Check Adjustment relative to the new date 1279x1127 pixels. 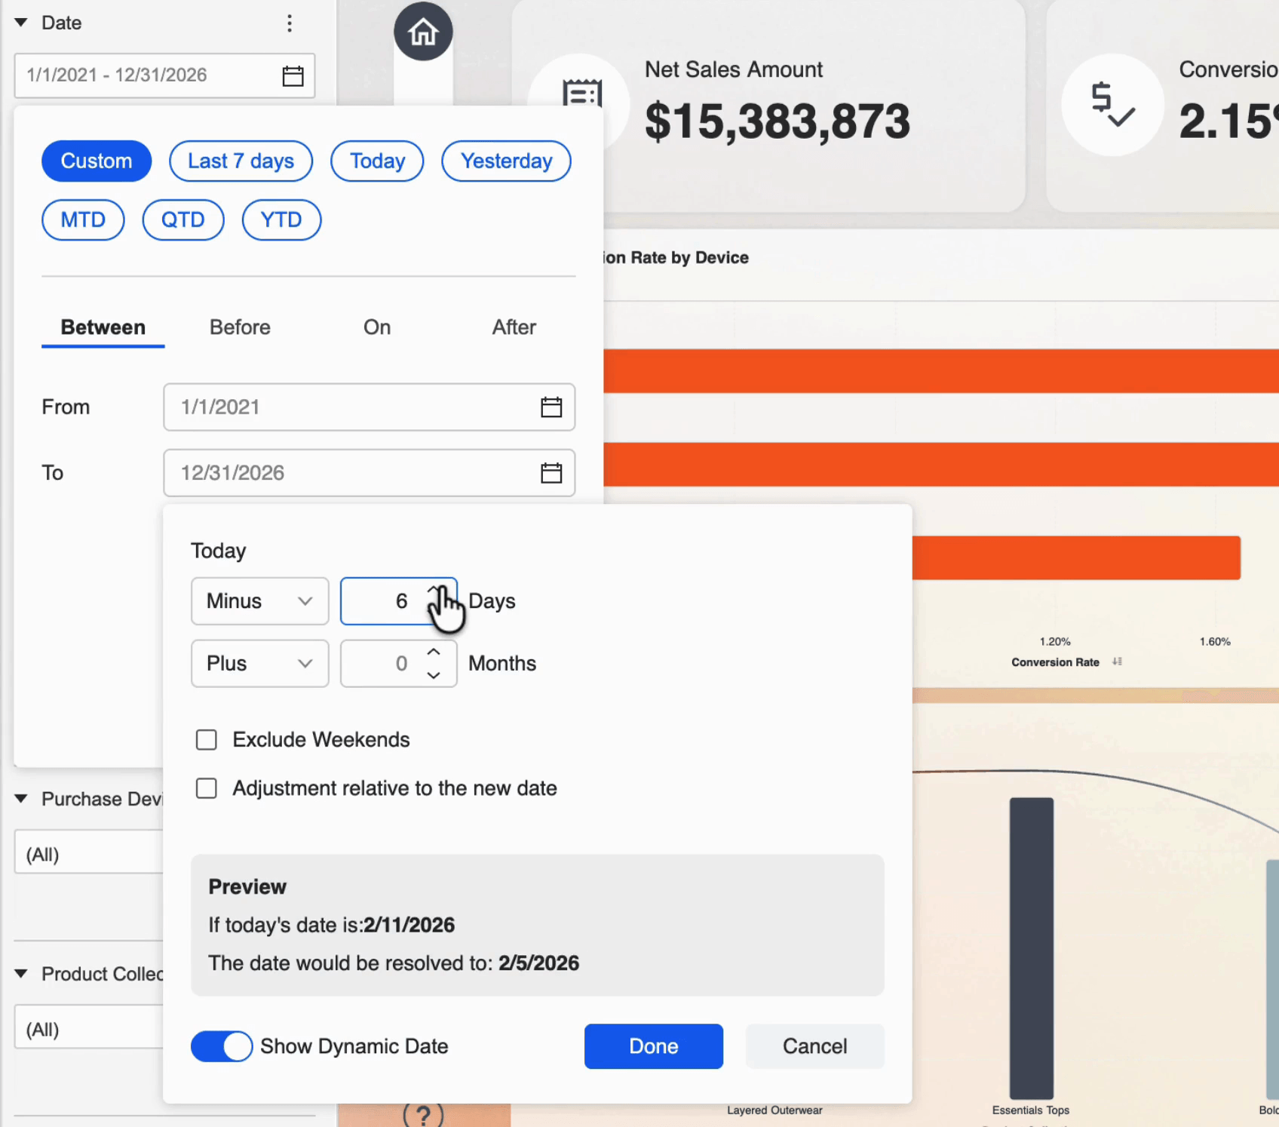pos(207,788)
